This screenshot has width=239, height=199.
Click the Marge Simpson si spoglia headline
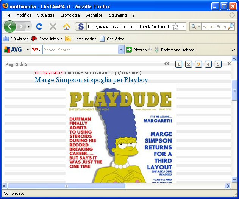coord(91,80)
